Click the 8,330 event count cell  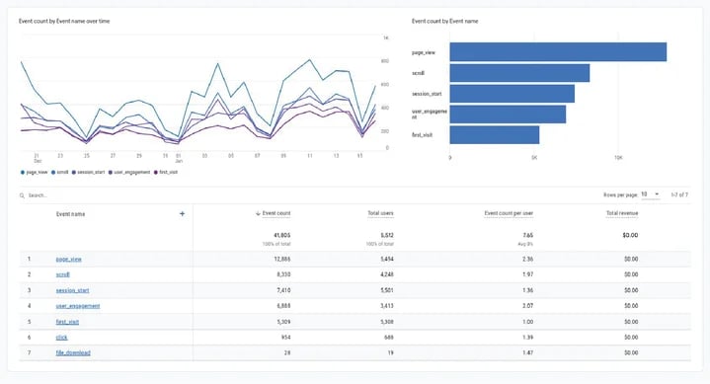(x=283, y=274)
